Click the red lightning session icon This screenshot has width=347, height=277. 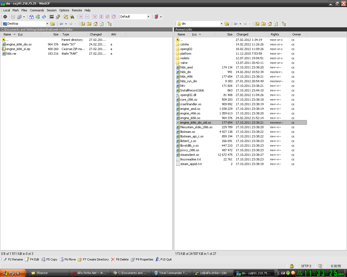point(156,17)
